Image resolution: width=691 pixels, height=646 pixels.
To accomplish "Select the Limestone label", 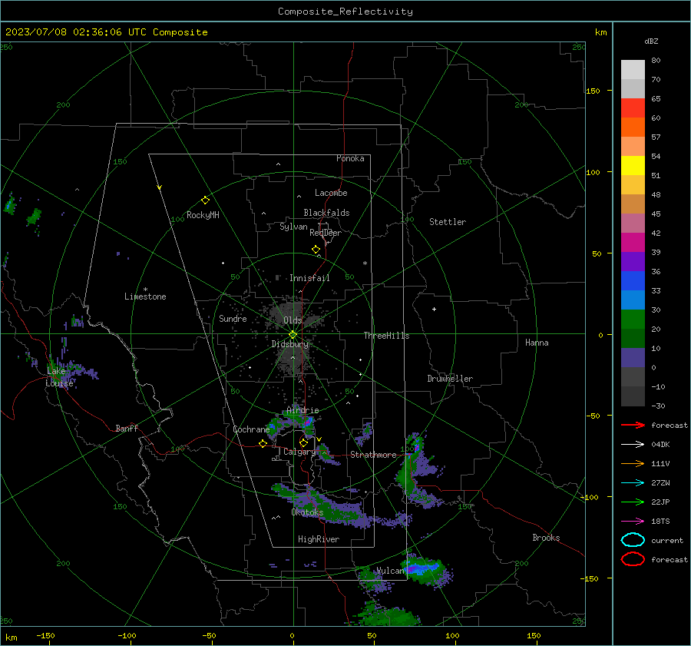I will tap(145, 296).
